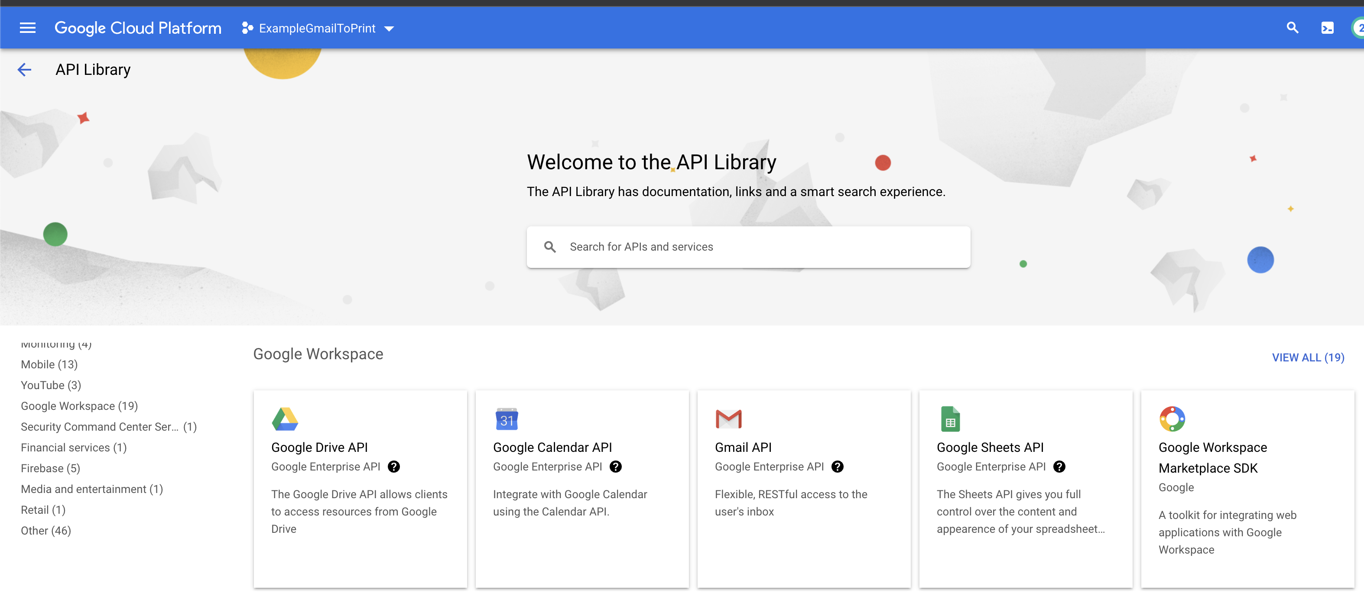Screen dimensions: 1364x612
Task: Click the Google Drive API icon
Action: pyautogui.click(x=285, y=419)
